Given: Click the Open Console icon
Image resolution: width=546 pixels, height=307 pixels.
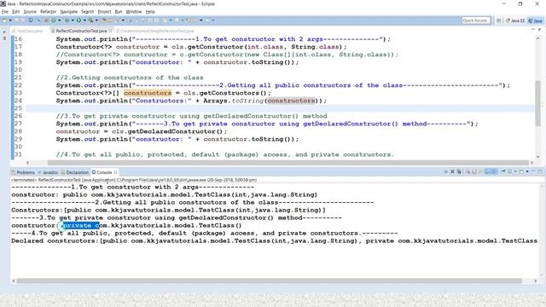Looking at the screenshot, I should click(521, 171).
